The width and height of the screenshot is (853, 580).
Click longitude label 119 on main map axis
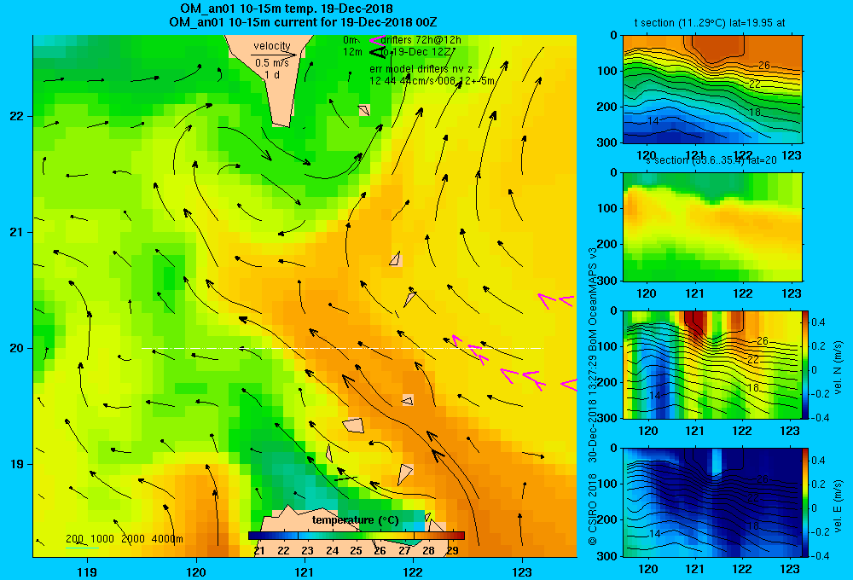point(87,571)
